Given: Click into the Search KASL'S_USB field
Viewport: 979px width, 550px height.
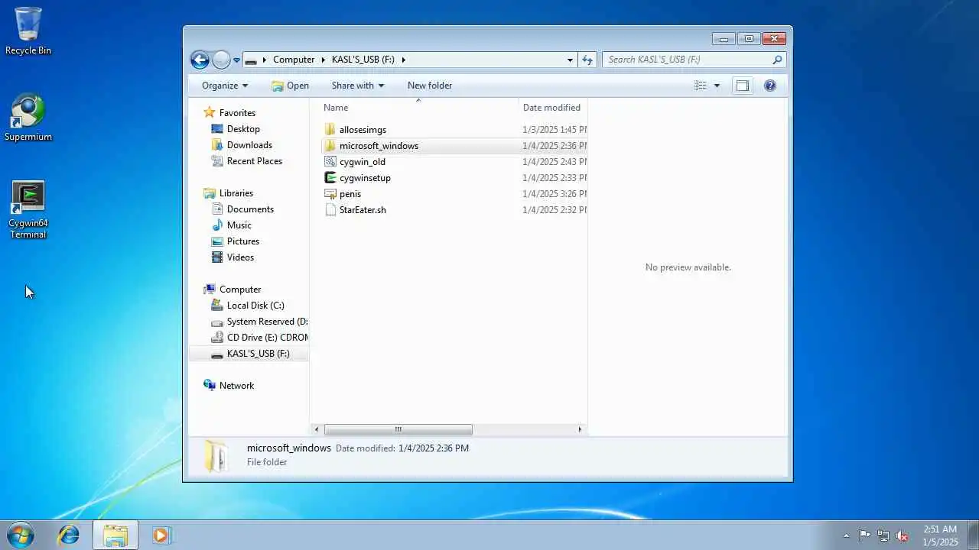Looking at the screenshot, I should 688,60.
